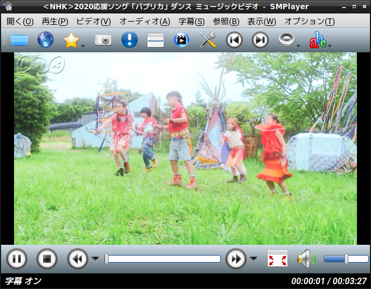Minimize the SMPlayer window

click(x=344, y=7)
